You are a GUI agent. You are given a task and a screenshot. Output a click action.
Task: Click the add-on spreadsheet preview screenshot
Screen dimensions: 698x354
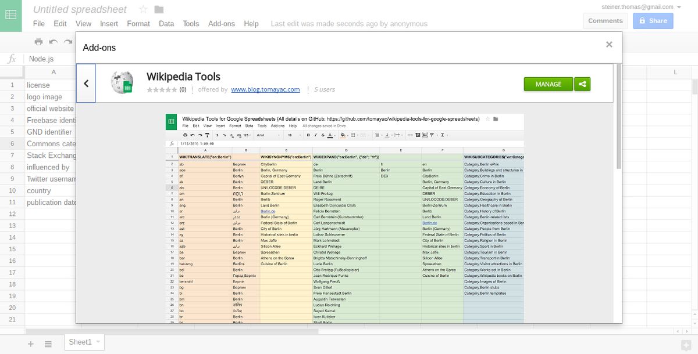pos(344,218)
